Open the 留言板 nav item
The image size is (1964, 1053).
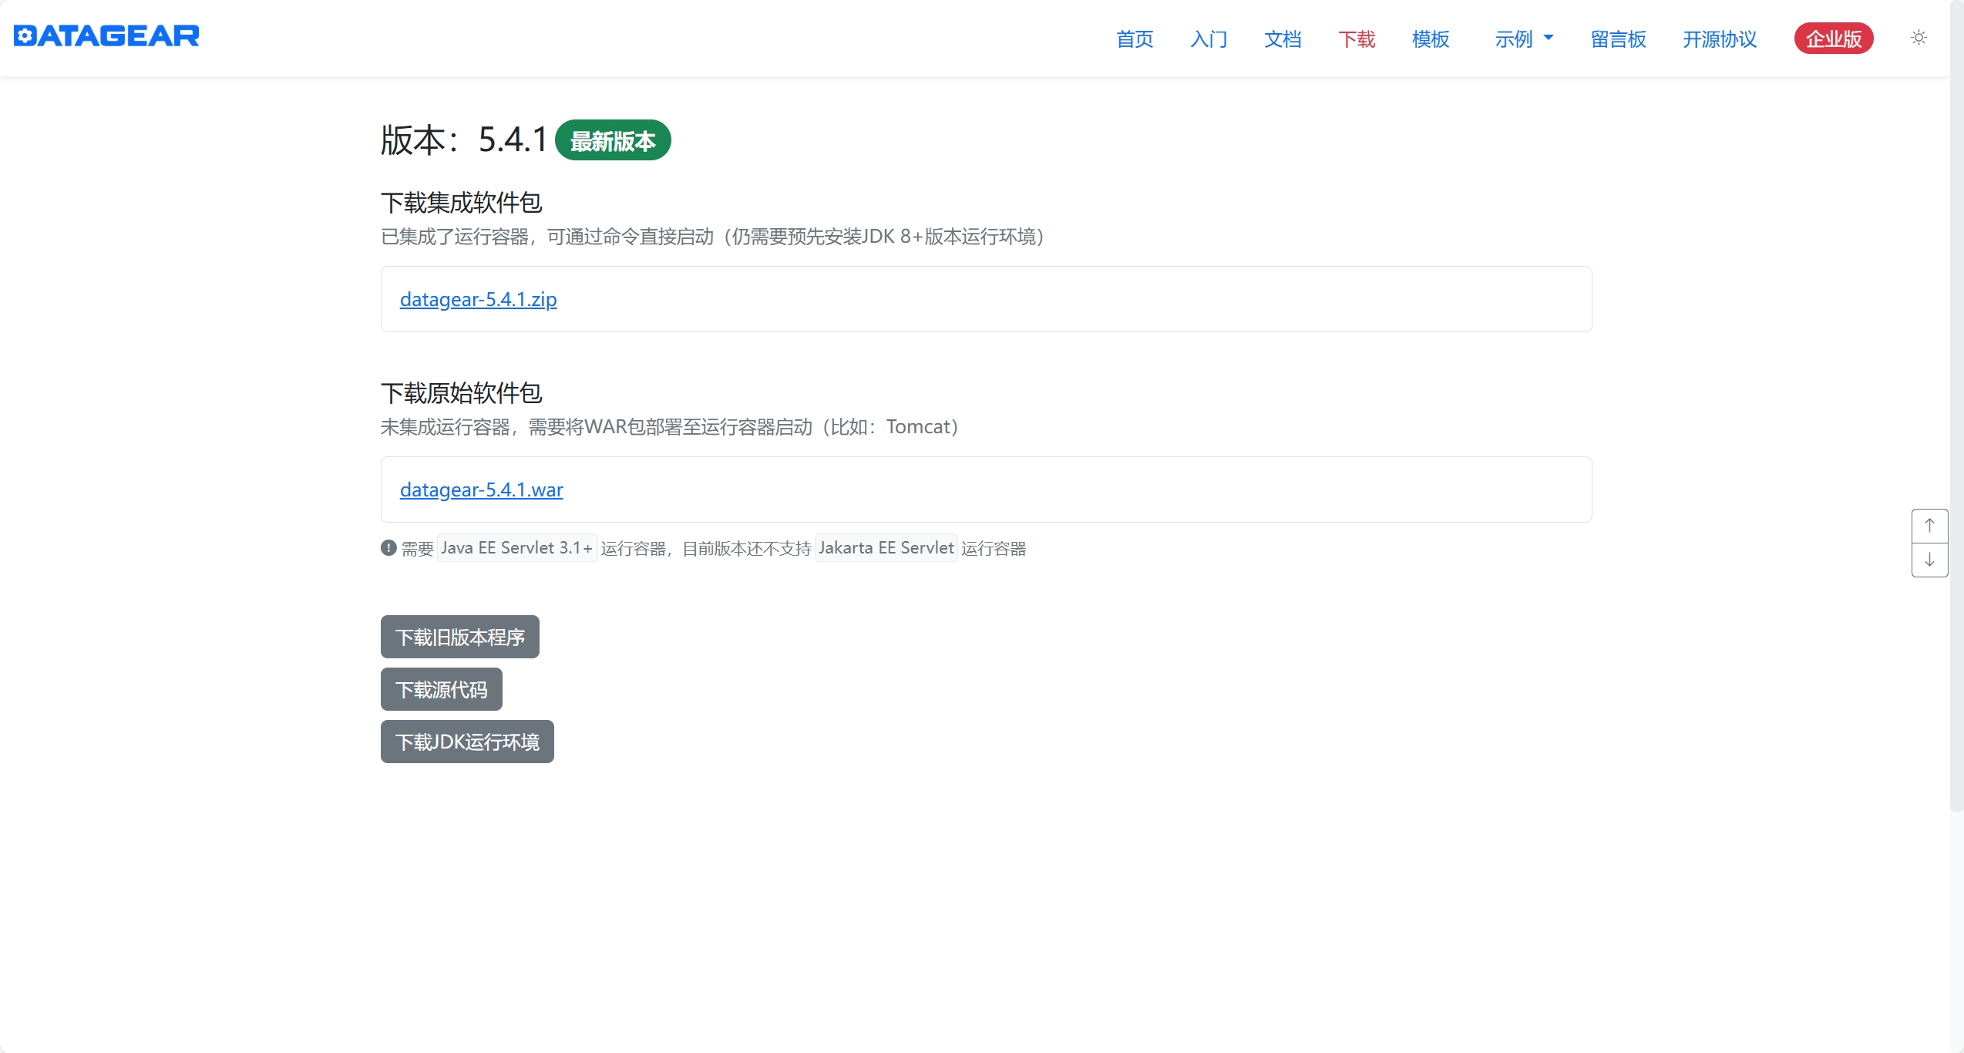click(1618, 39)
